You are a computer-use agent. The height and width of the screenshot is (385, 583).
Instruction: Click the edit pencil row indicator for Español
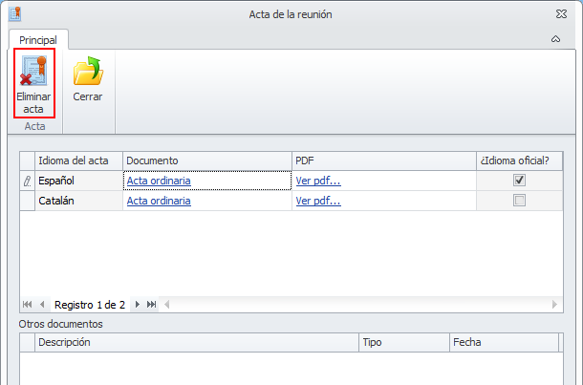pyautogui.click(x=27, y=181)
